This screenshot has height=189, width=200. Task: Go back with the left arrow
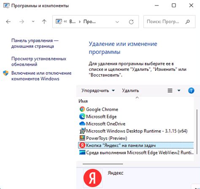tap(8, 22)
